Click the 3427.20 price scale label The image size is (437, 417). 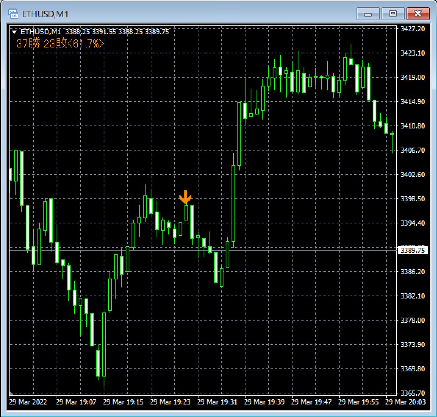click(413, 29)
